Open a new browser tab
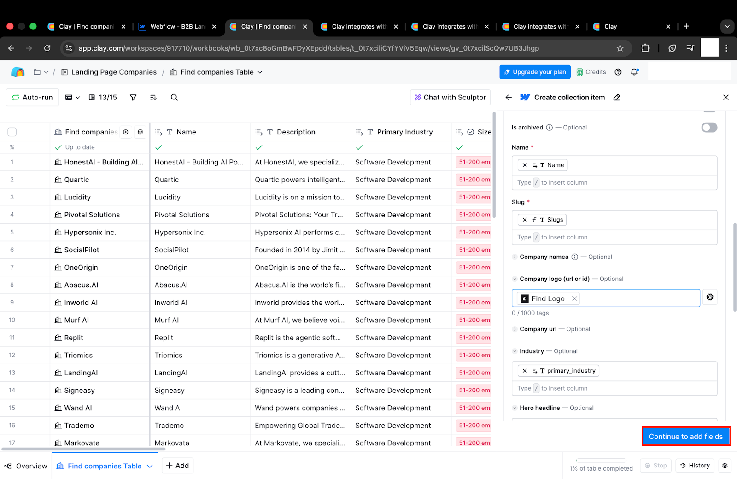737x479 pixels. [686, 26]
